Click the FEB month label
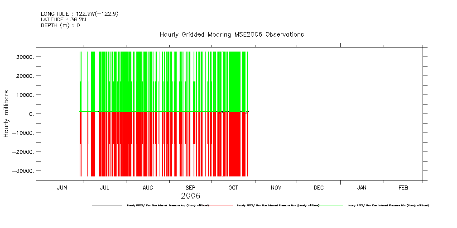This screenshot has width=457, height=228. 403,187
